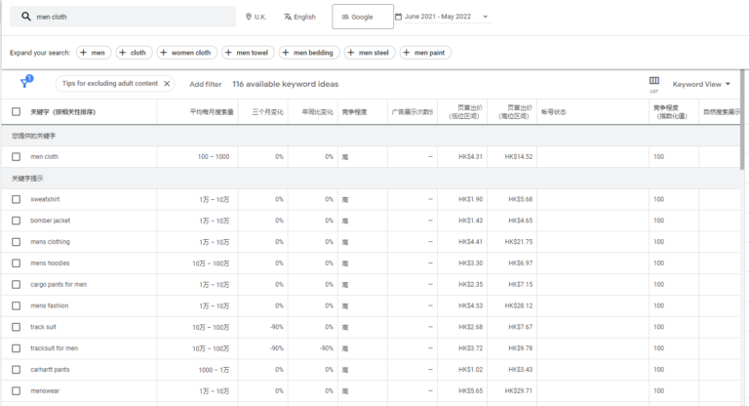Tick the 'cargo pants for men' checkbox

click(16, 285)
